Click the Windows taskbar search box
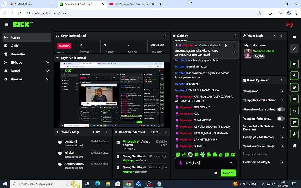The image size is (301, 188). click(46, 184)
